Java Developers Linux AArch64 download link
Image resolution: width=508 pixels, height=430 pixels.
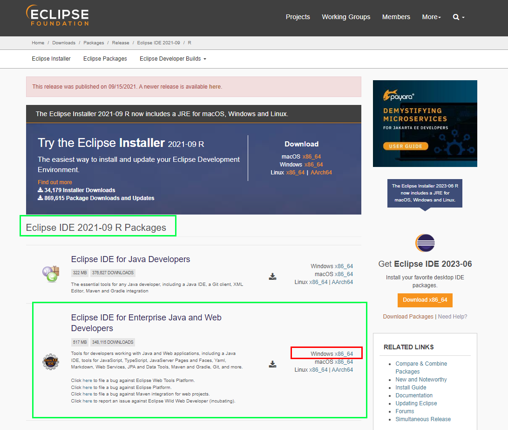pyautogui.click(x=342, y=282)
